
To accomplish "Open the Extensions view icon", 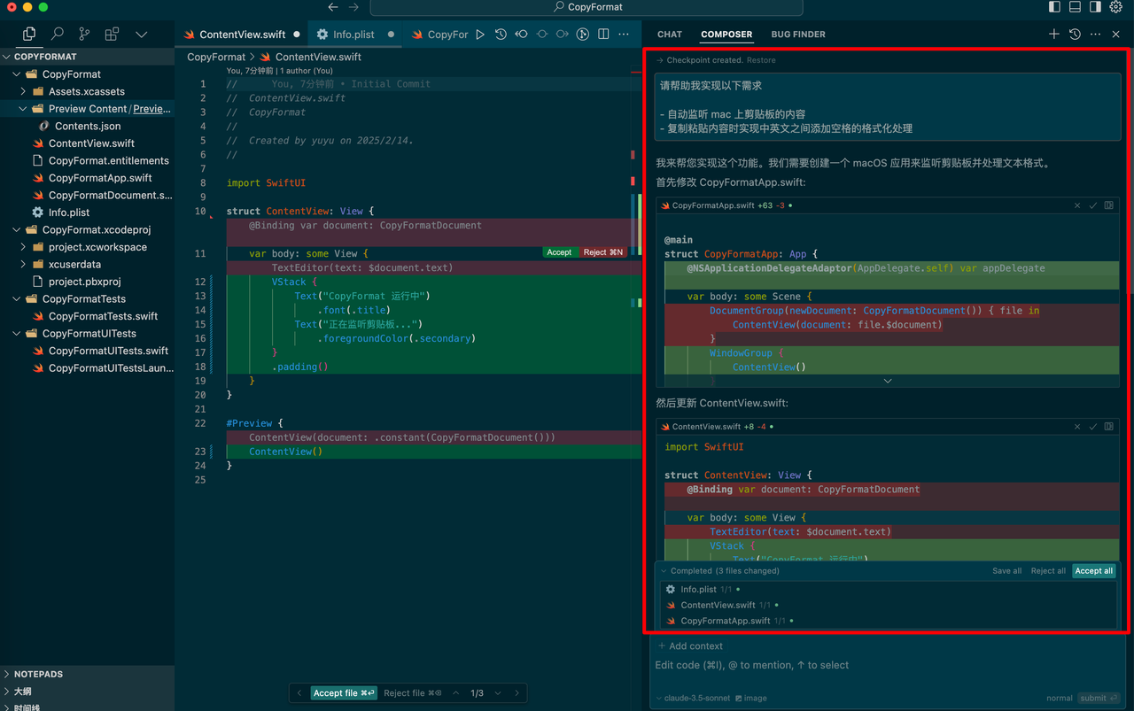I will (112, 34).
